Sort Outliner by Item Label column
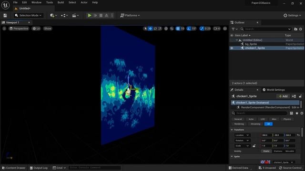The width and height of the screenshot is (305, 171). tap(243, 36)
